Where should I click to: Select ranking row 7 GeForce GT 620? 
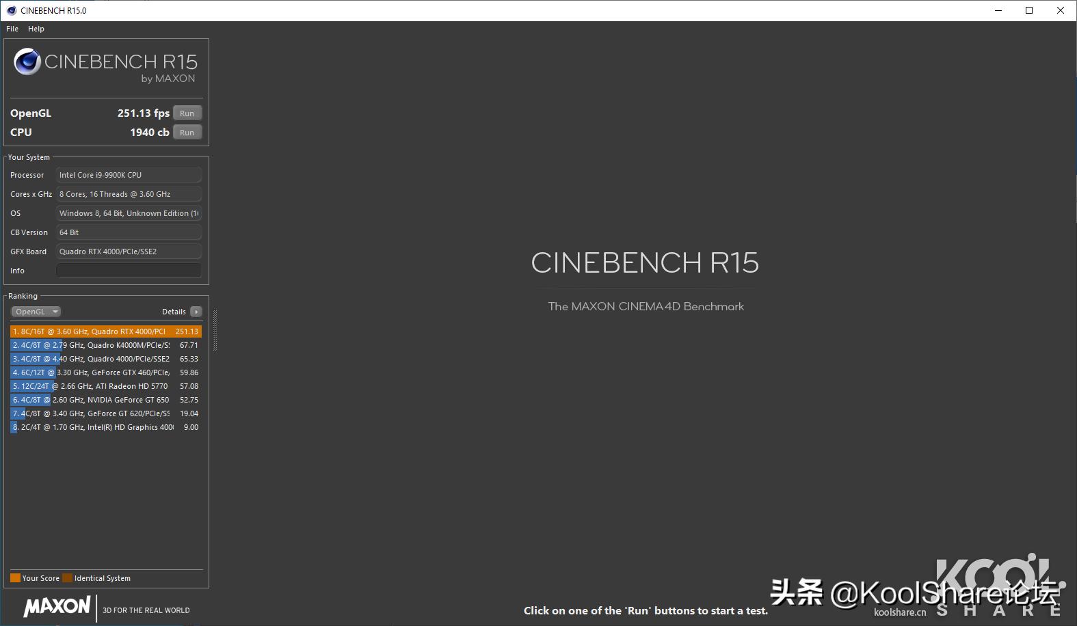[x=106, y=413]
